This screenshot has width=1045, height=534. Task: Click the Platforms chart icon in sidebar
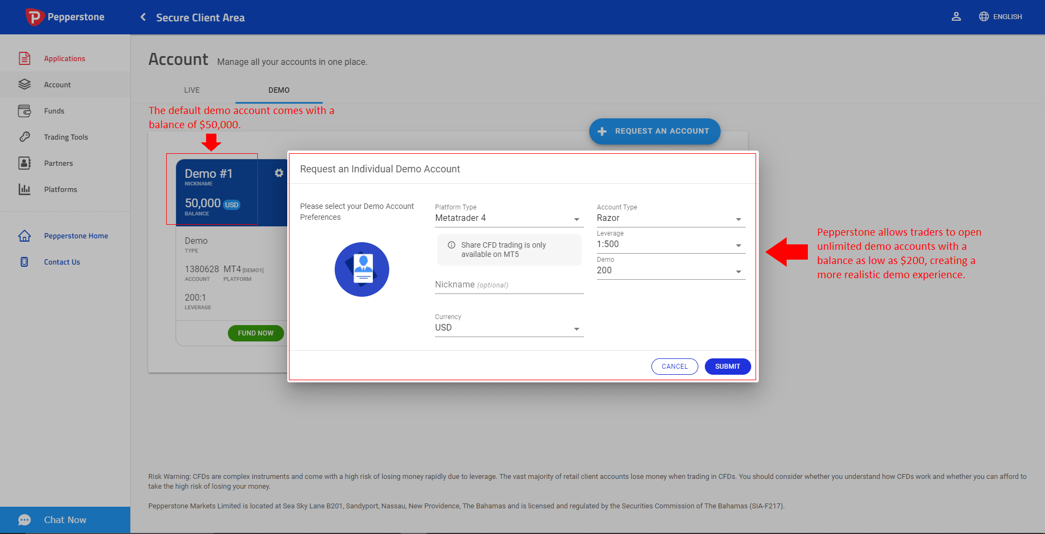point(25,189)
